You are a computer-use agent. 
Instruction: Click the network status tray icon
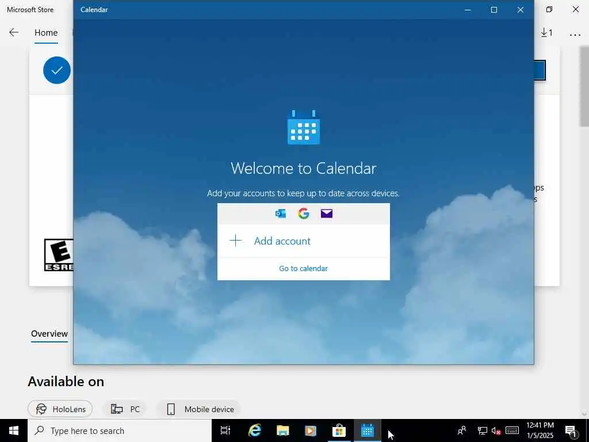pos(483,430)
